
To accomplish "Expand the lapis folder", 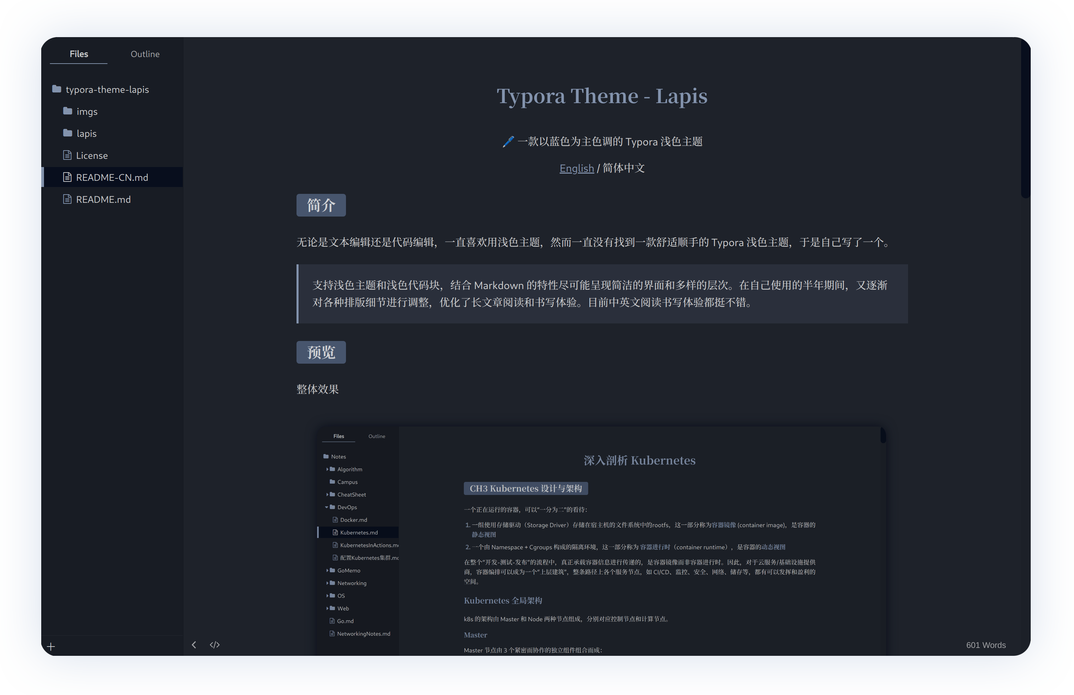I will pos(87,134).
